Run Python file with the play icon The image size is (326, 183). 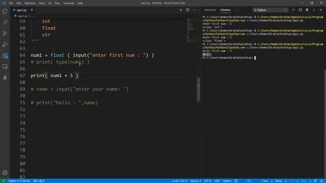click(x=181, y=10)
